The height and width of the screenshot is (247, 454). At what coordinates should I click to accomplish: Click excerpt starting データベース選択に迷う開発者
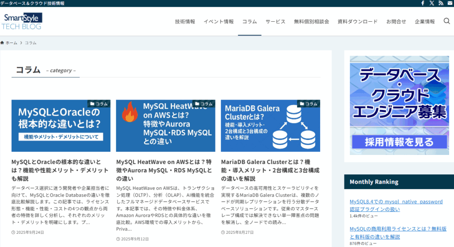60,205
